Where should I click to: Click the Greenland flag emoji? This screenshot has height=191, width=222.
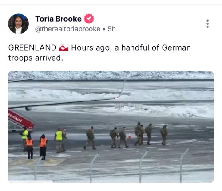64,48
